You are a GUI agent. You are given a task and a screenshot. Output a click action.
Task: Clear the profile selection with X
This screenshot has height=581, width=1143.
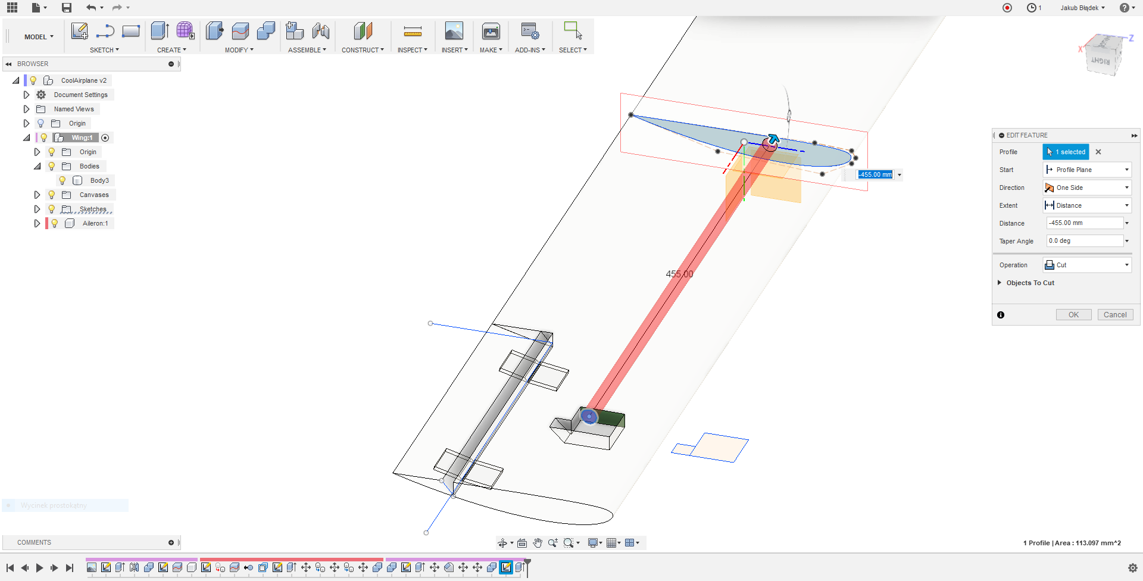pos(1098,152)
